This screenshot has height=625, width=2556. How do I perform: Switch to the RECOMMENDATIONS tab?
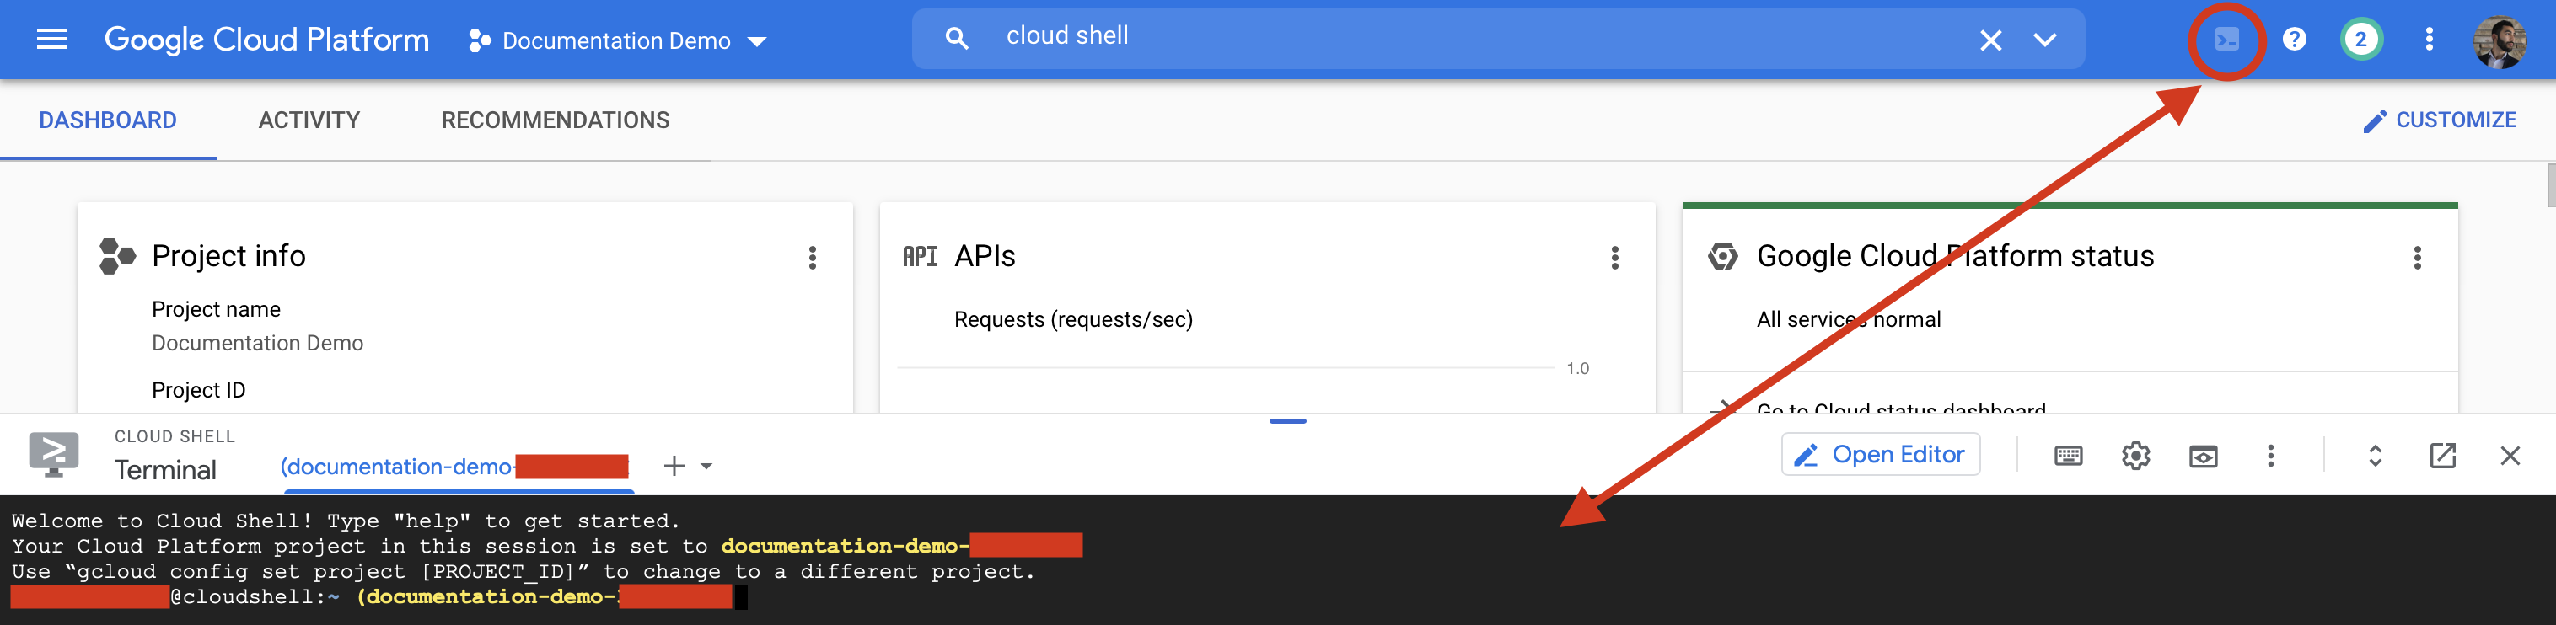[555, 120]
